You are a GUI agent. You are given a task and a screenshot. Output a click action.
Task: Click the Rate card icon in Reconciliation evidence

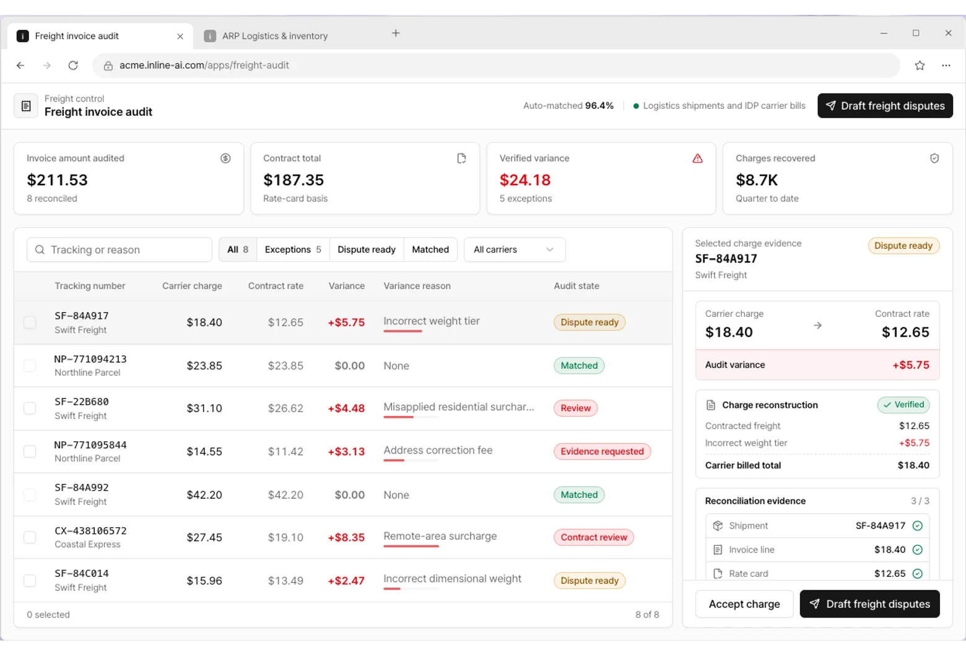(x=718, y=574)
